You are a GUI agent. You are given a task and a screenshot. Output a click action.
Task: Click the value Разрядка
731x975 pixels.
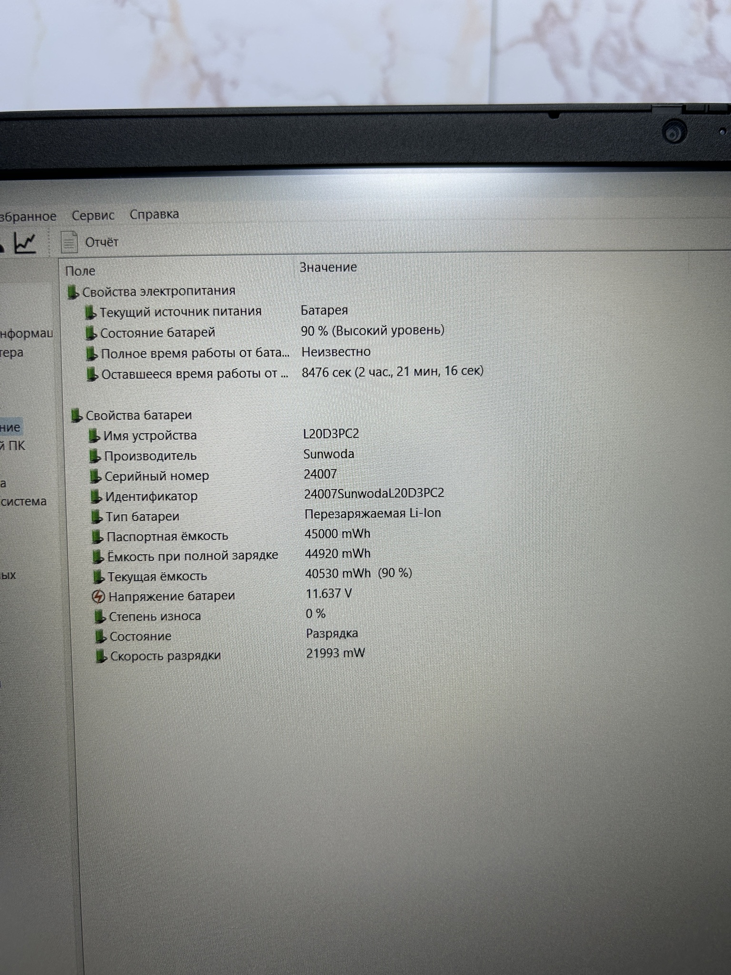332,634
